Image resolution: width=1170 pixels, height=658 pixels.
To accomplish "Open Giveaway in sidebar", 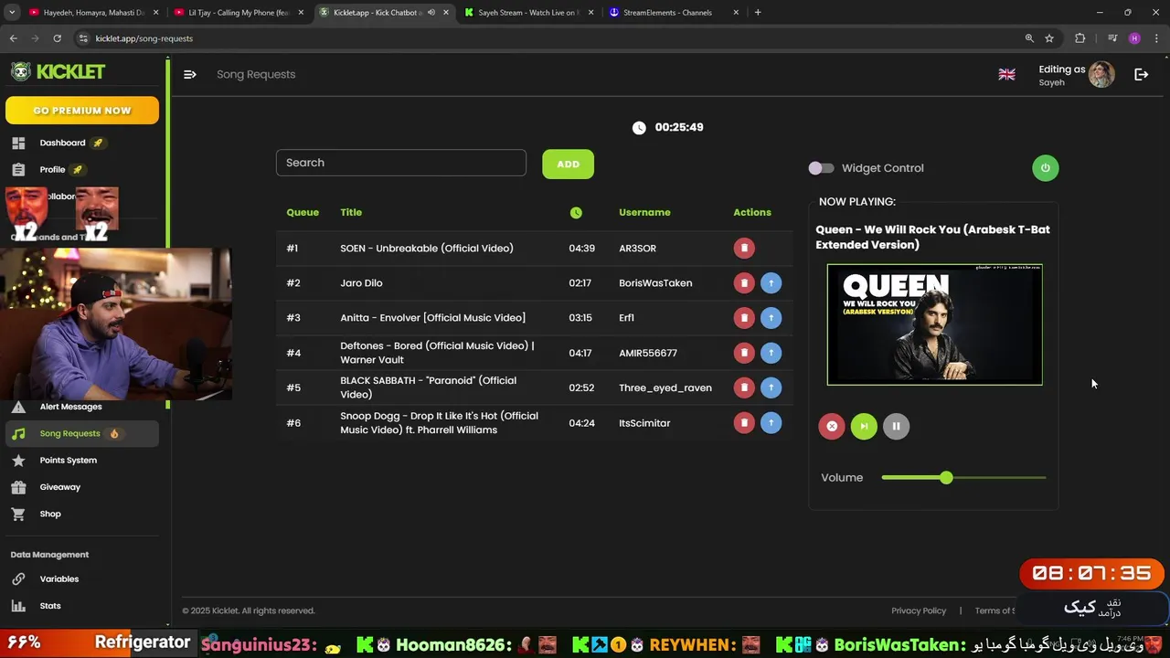I will click(60, 487).
